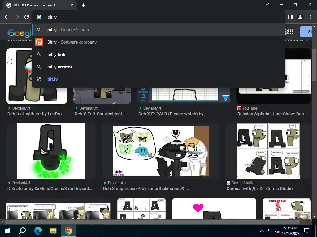317x237 pixels.
Task: Open 'Deh X Er ft Car Accident' link
Action: [101, 114]
